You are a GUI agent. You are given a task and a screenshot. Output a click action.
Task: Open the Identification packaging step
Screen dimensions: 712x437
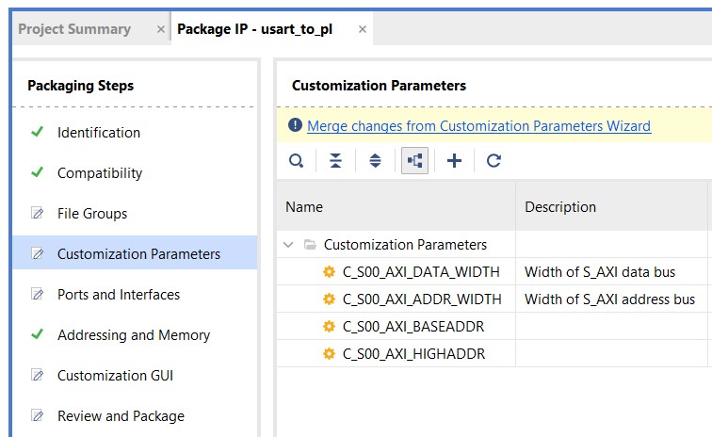tap(99, 133)
